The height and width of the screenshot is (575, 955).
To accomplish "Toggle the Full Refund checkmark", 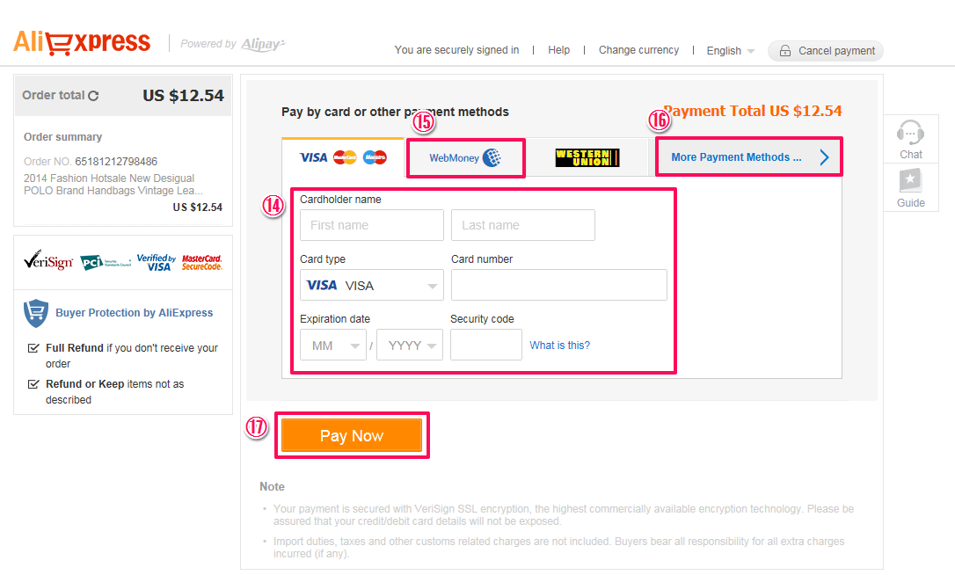I will (33, 348).
